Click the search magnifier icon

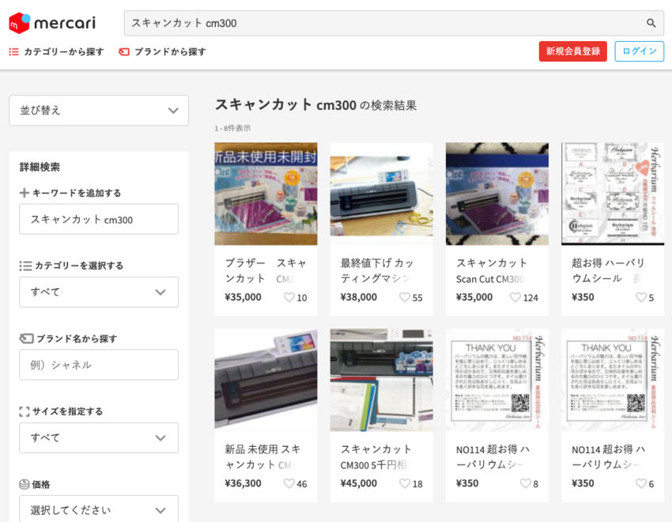click(x=651, y=23)
